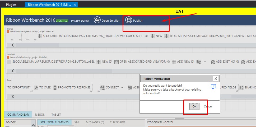Click the Form section label
256x127 pixels.
coord(10,80)
